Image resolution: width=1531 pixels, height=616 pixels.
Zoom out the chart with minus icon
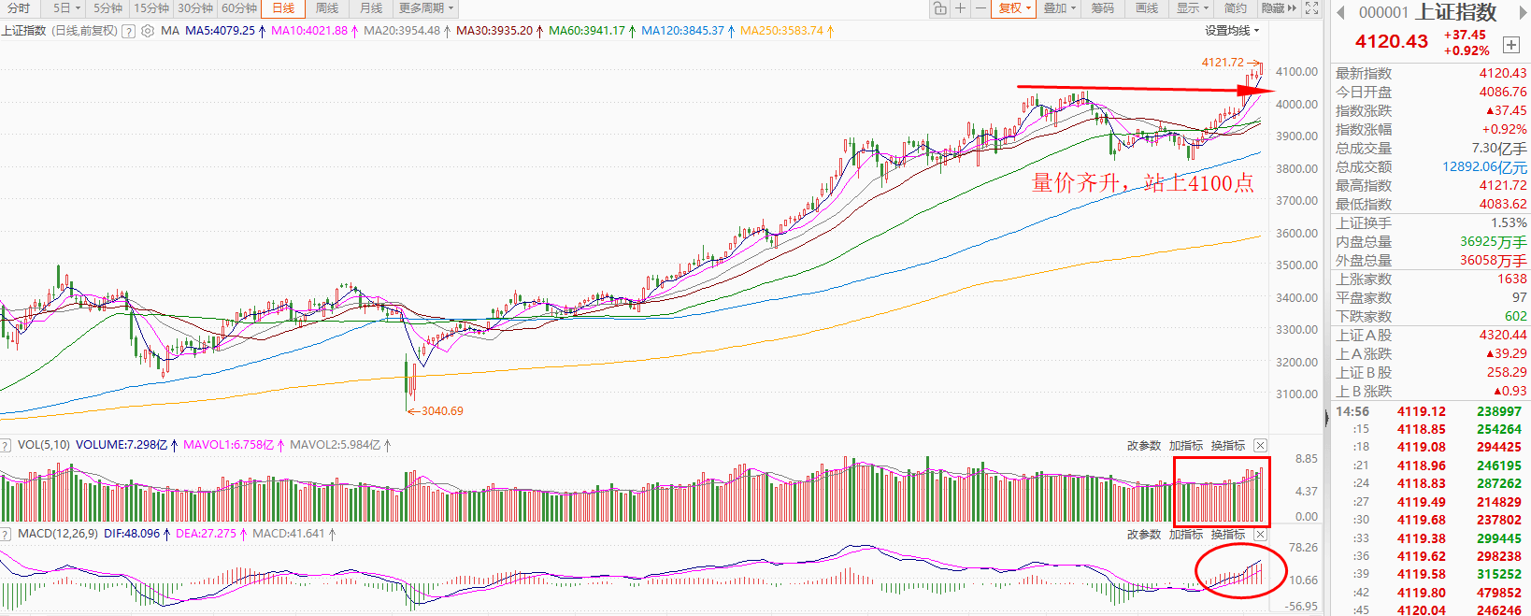pos(980,8)
